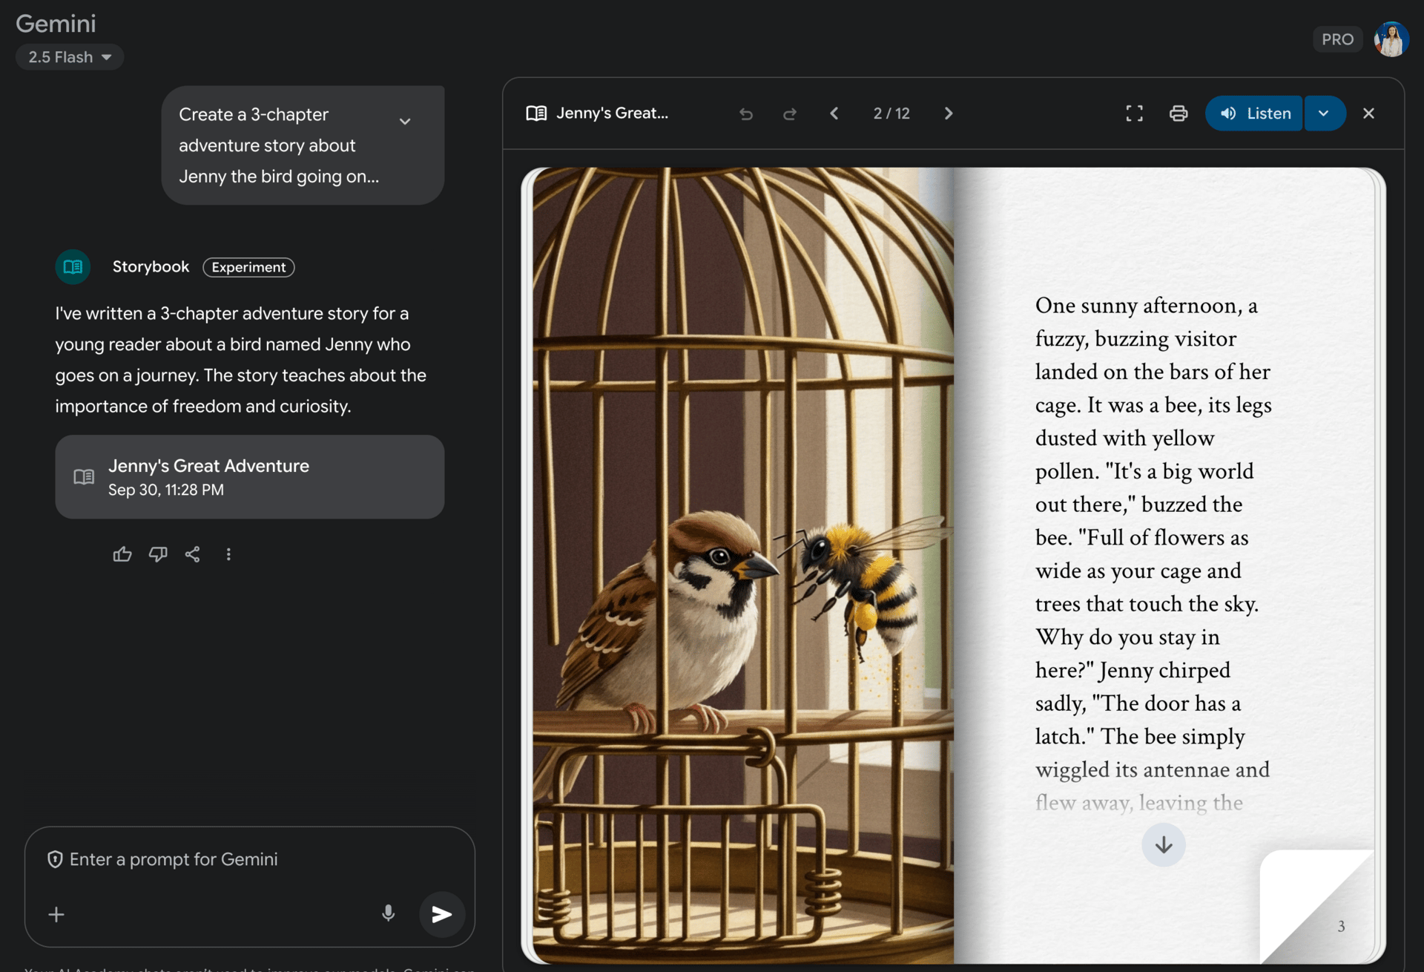This screenshot has width=1424, height=972.
Task: Print the storybook
Action: 1178,114
